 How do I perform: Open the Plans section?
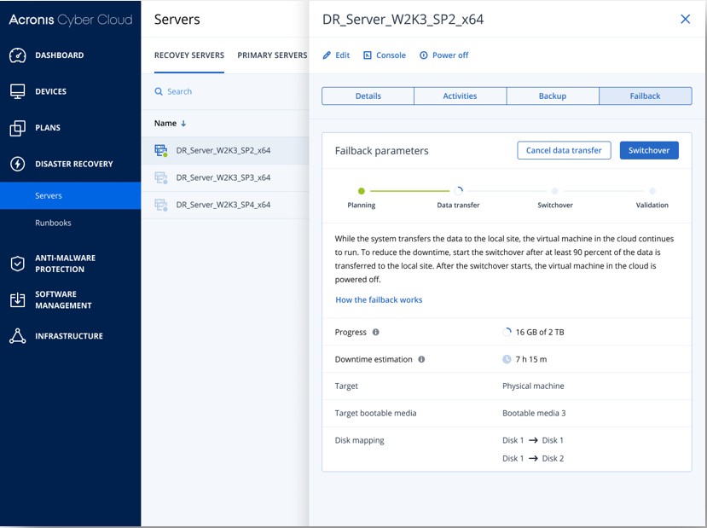click(19, 128)
